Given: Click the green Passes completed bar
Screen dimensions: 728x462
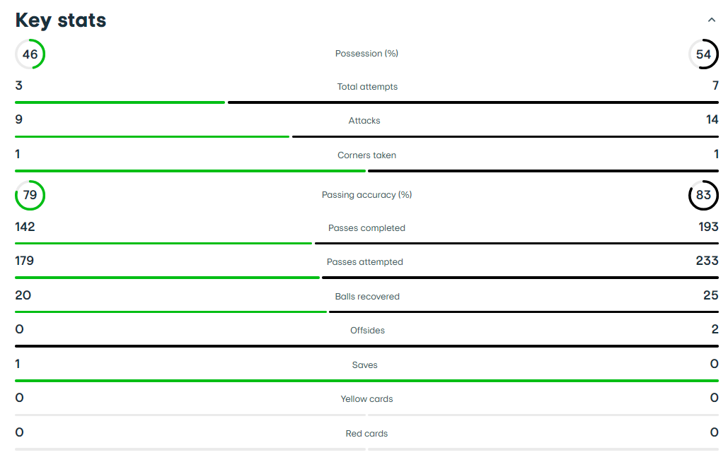Looking at the screenshot, I should [x=163, y=243].
